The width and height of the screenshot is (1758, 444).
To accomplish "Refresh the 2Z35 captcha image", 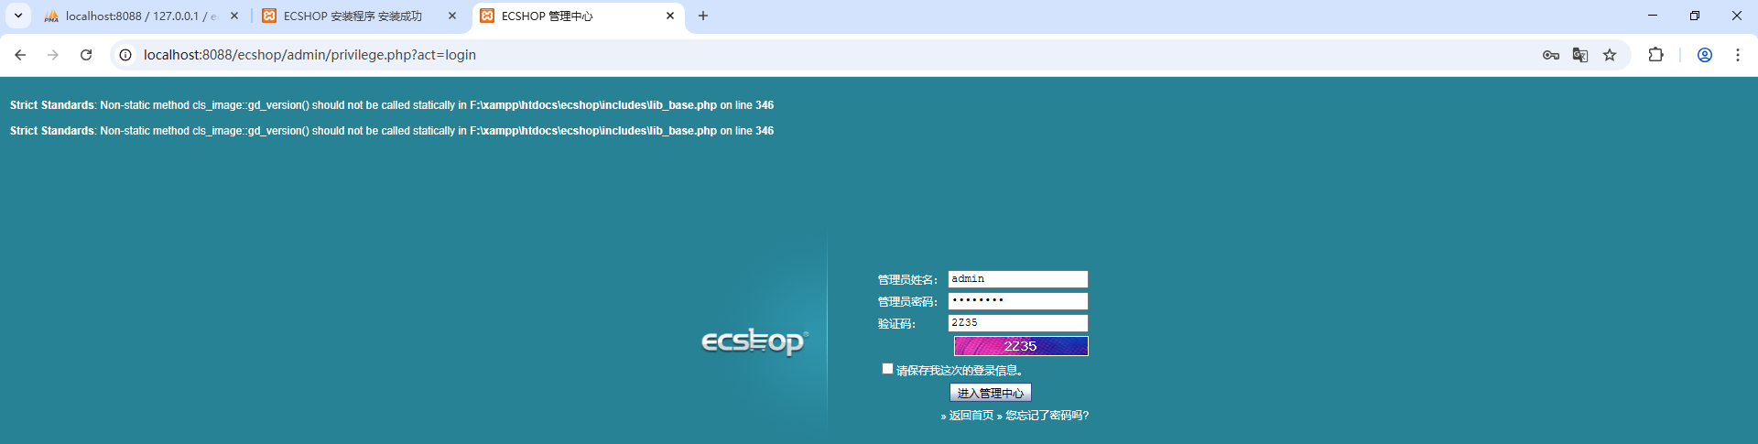I will pos(1021,346).
